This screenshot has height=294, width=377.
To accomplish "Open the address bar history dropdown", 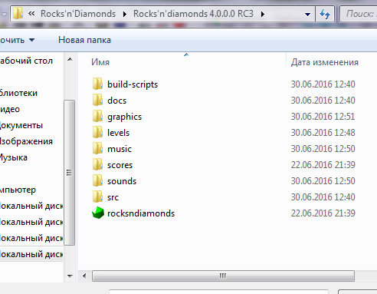I will pos(308,14).
